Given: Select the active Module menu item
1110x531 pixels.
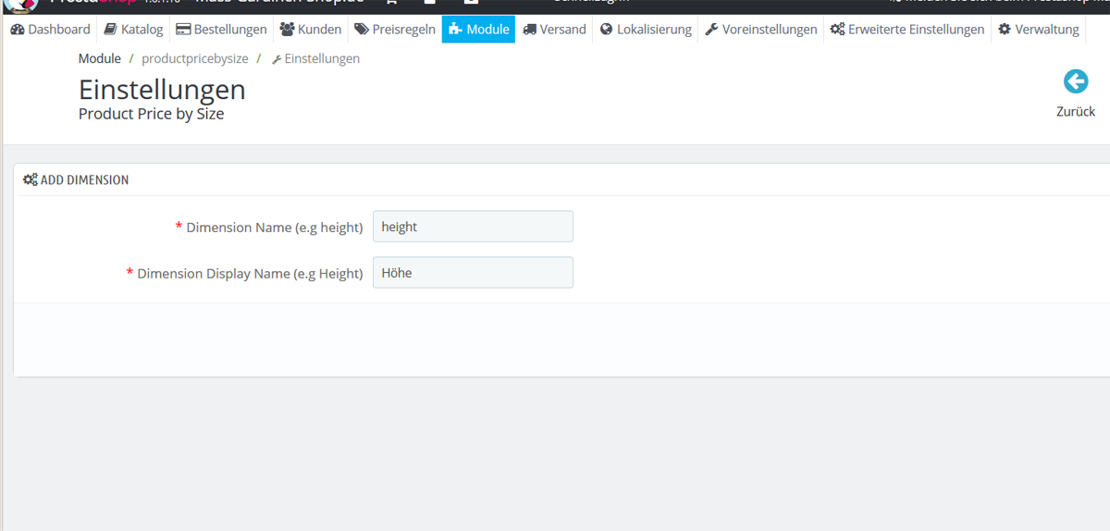Looking at the screenshot, I should click(x=478, y=30).
